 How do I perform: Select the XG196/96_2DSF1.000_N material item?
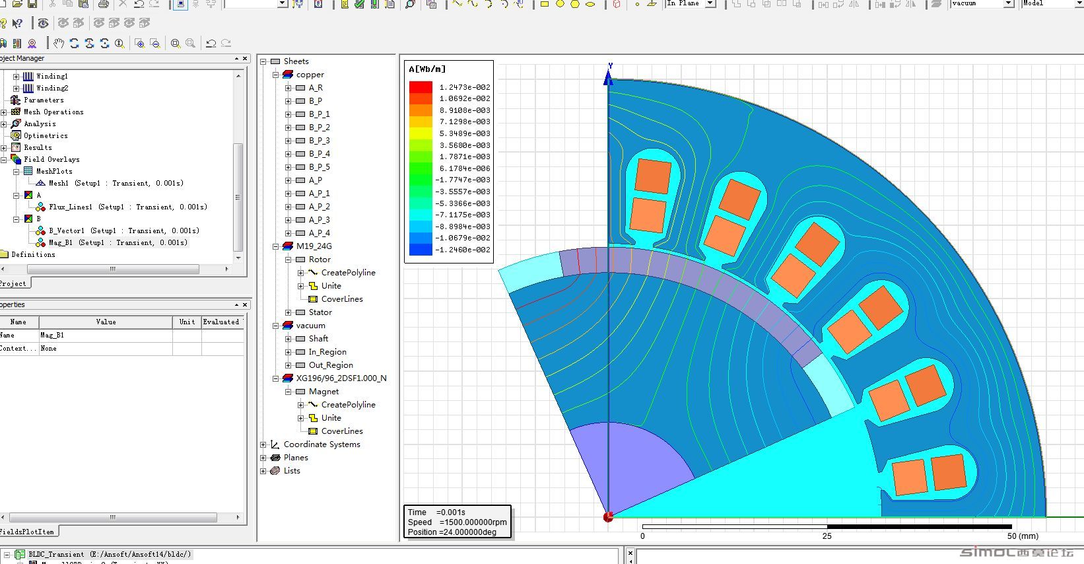pyautogui.click(x=341, y=378)
